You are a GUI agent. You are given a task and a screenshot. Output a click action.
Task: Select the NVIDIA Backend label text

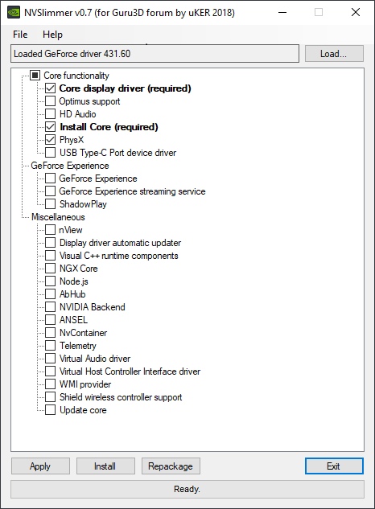[x=93, y=307]
